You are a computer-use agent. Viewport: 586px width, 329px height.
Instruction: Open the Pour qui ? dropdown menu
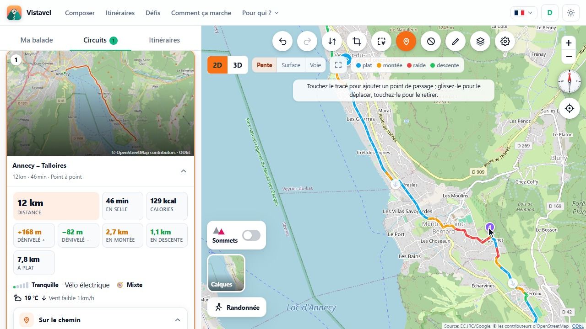coord(260,13)
